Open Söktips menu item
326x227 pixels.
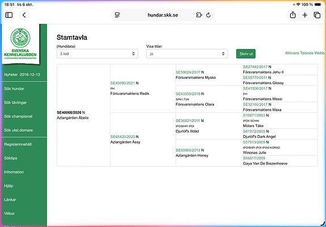(x=11, y=158)
